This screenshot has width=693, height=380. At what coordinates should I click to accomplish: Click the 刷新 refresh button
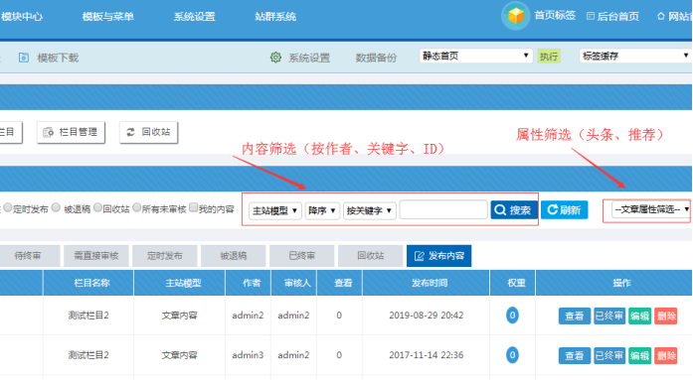[565, 209]
